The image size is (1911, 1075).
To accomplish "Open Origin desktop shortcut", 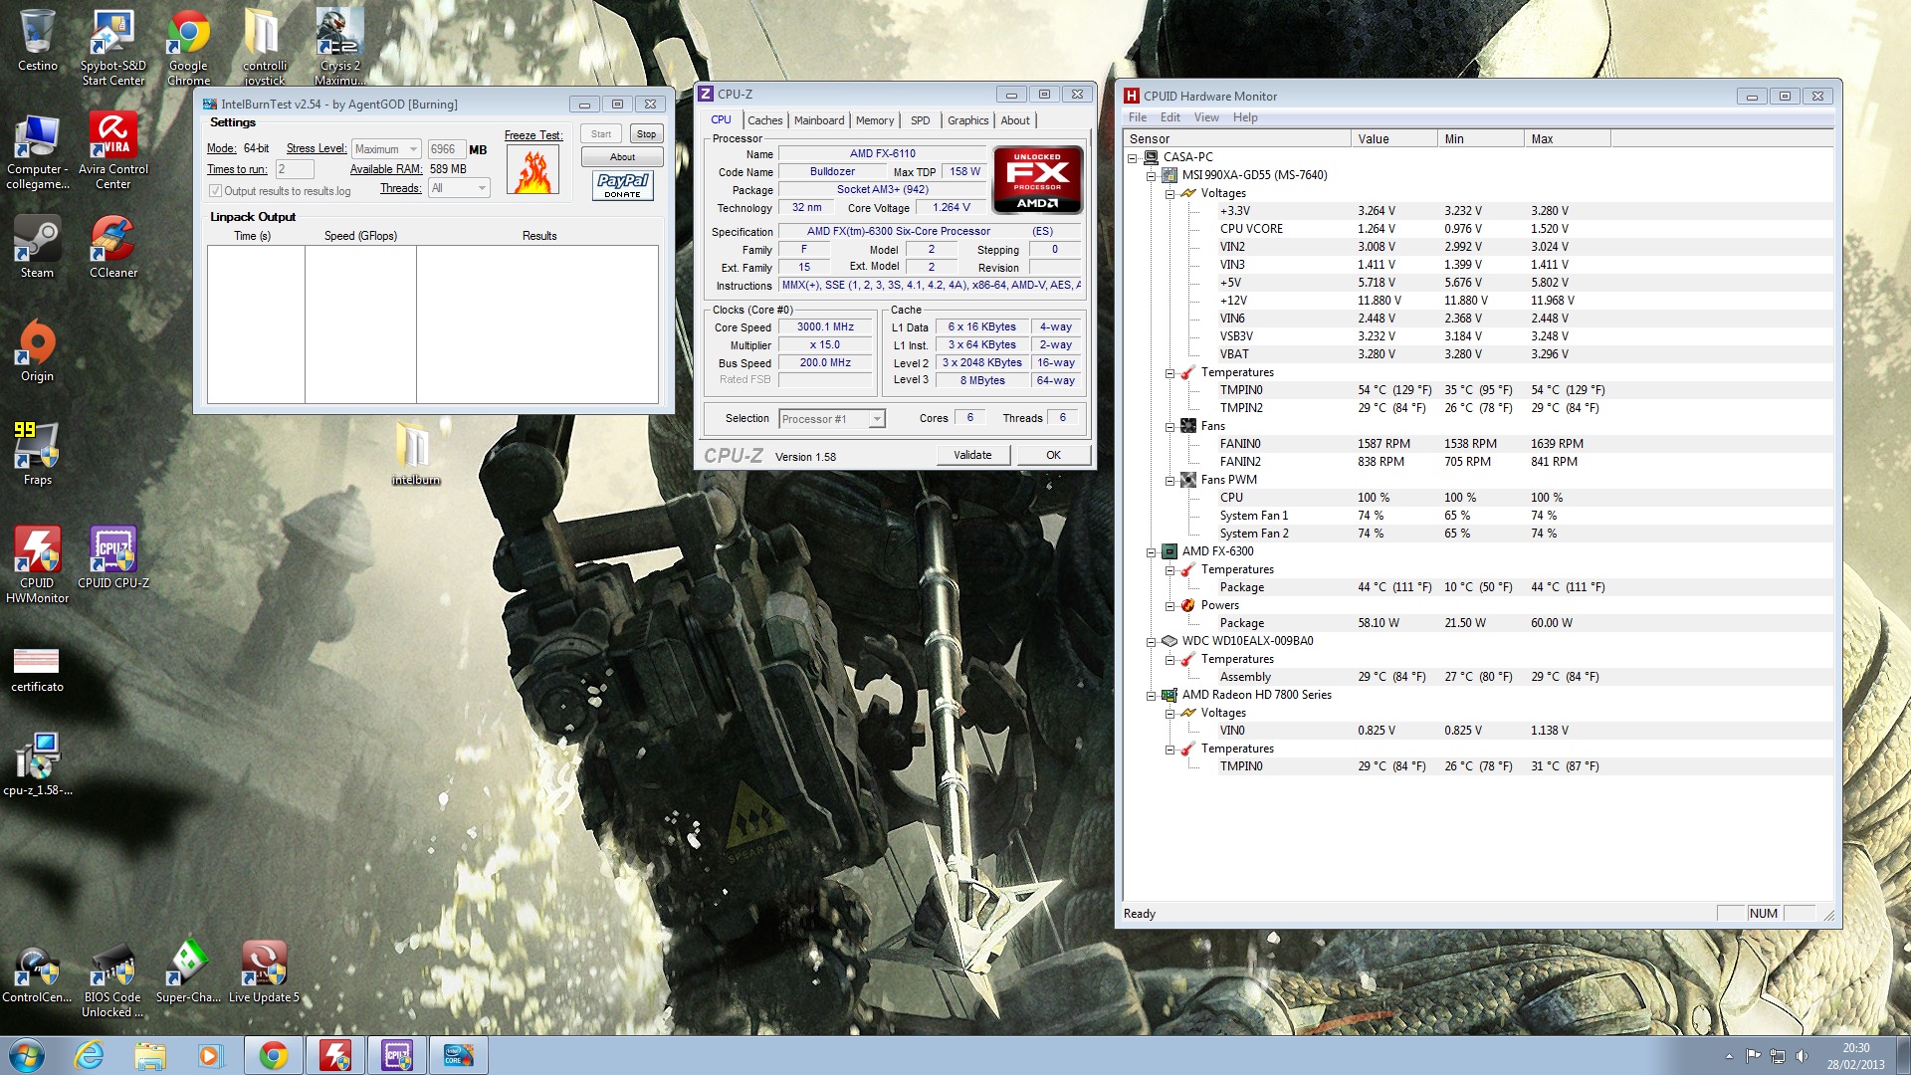I will click(x=37, y=343).
